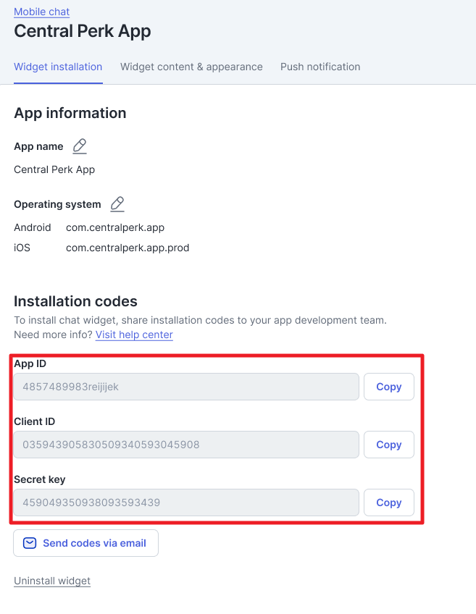Switch to Widget installation tab
476x614 pixels.
pyautogui.click(x=58, y=67)
